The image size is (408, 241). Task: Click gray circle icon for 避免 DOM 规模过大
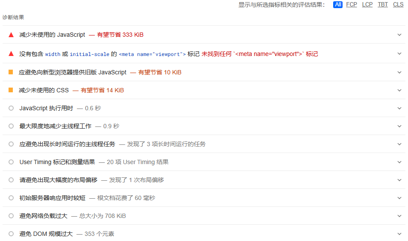(11, 234)
